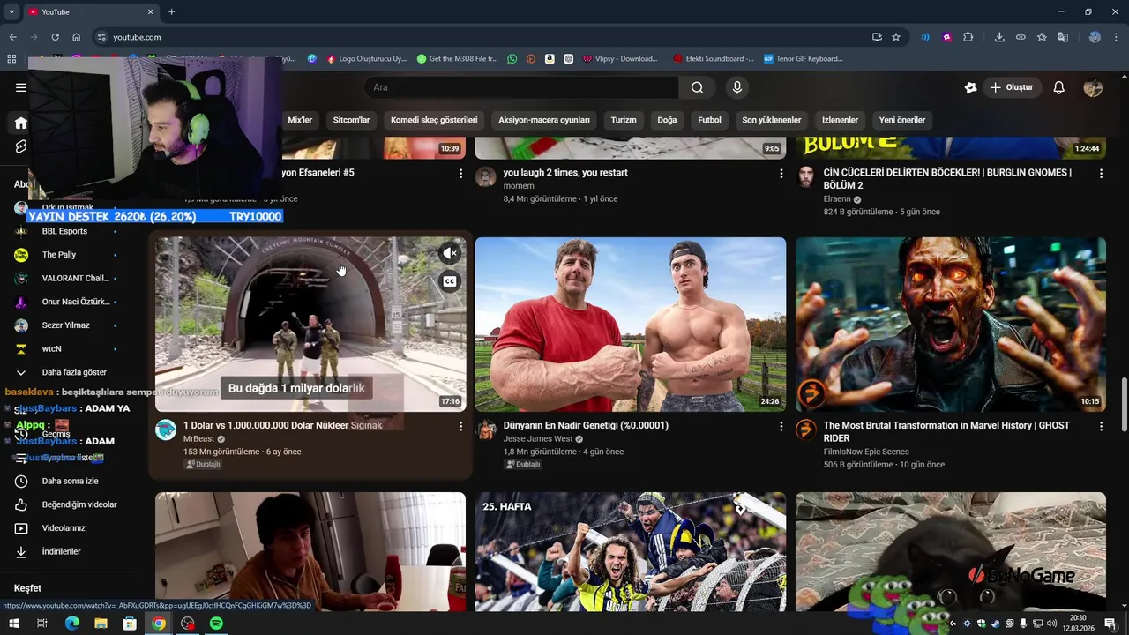Open the Windows Start menu
The height and width of the screenshot is (635, 1129).
tap(14, 624)
